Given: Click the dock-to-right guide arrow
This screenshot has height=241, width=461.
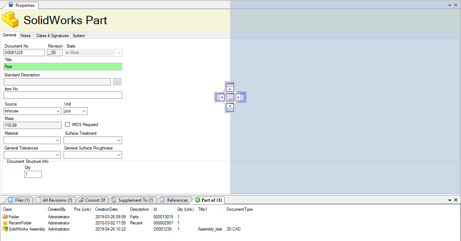Looking at the screenshot, I should pyautogui.click(x=240, y=97).
